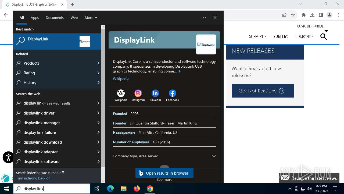Share this page in Chrome
The image size is (344, 194).
284,15
